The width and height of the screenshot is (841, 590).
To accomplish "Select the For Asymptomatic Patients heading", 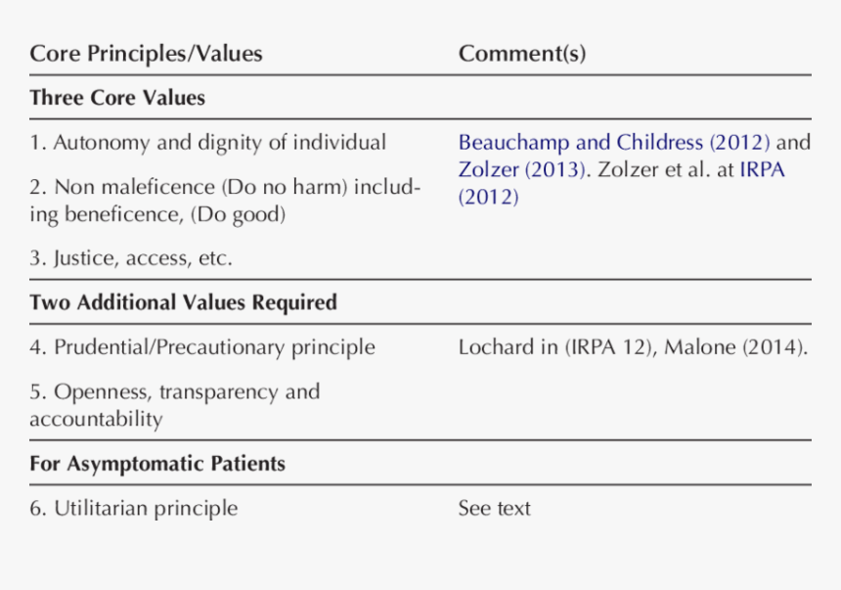I will point(157,464).
